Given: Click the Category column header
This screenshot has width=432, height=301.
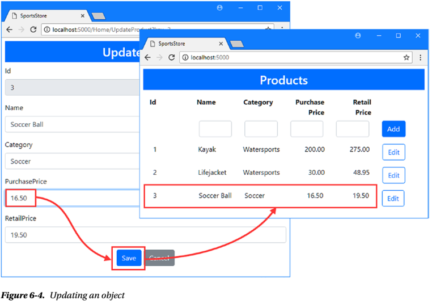Looking at the screenshot, I should click(x=258, y=102).
